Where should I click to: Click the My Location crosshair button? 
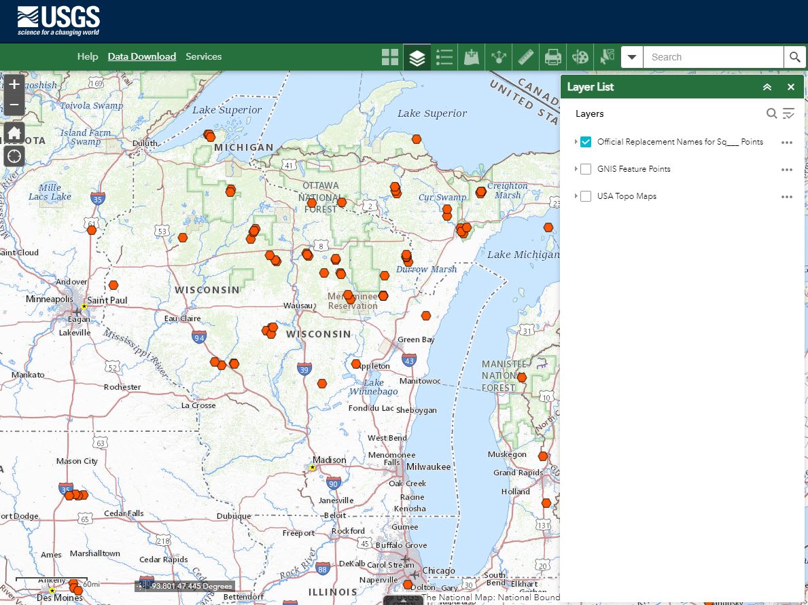(14, 156)
